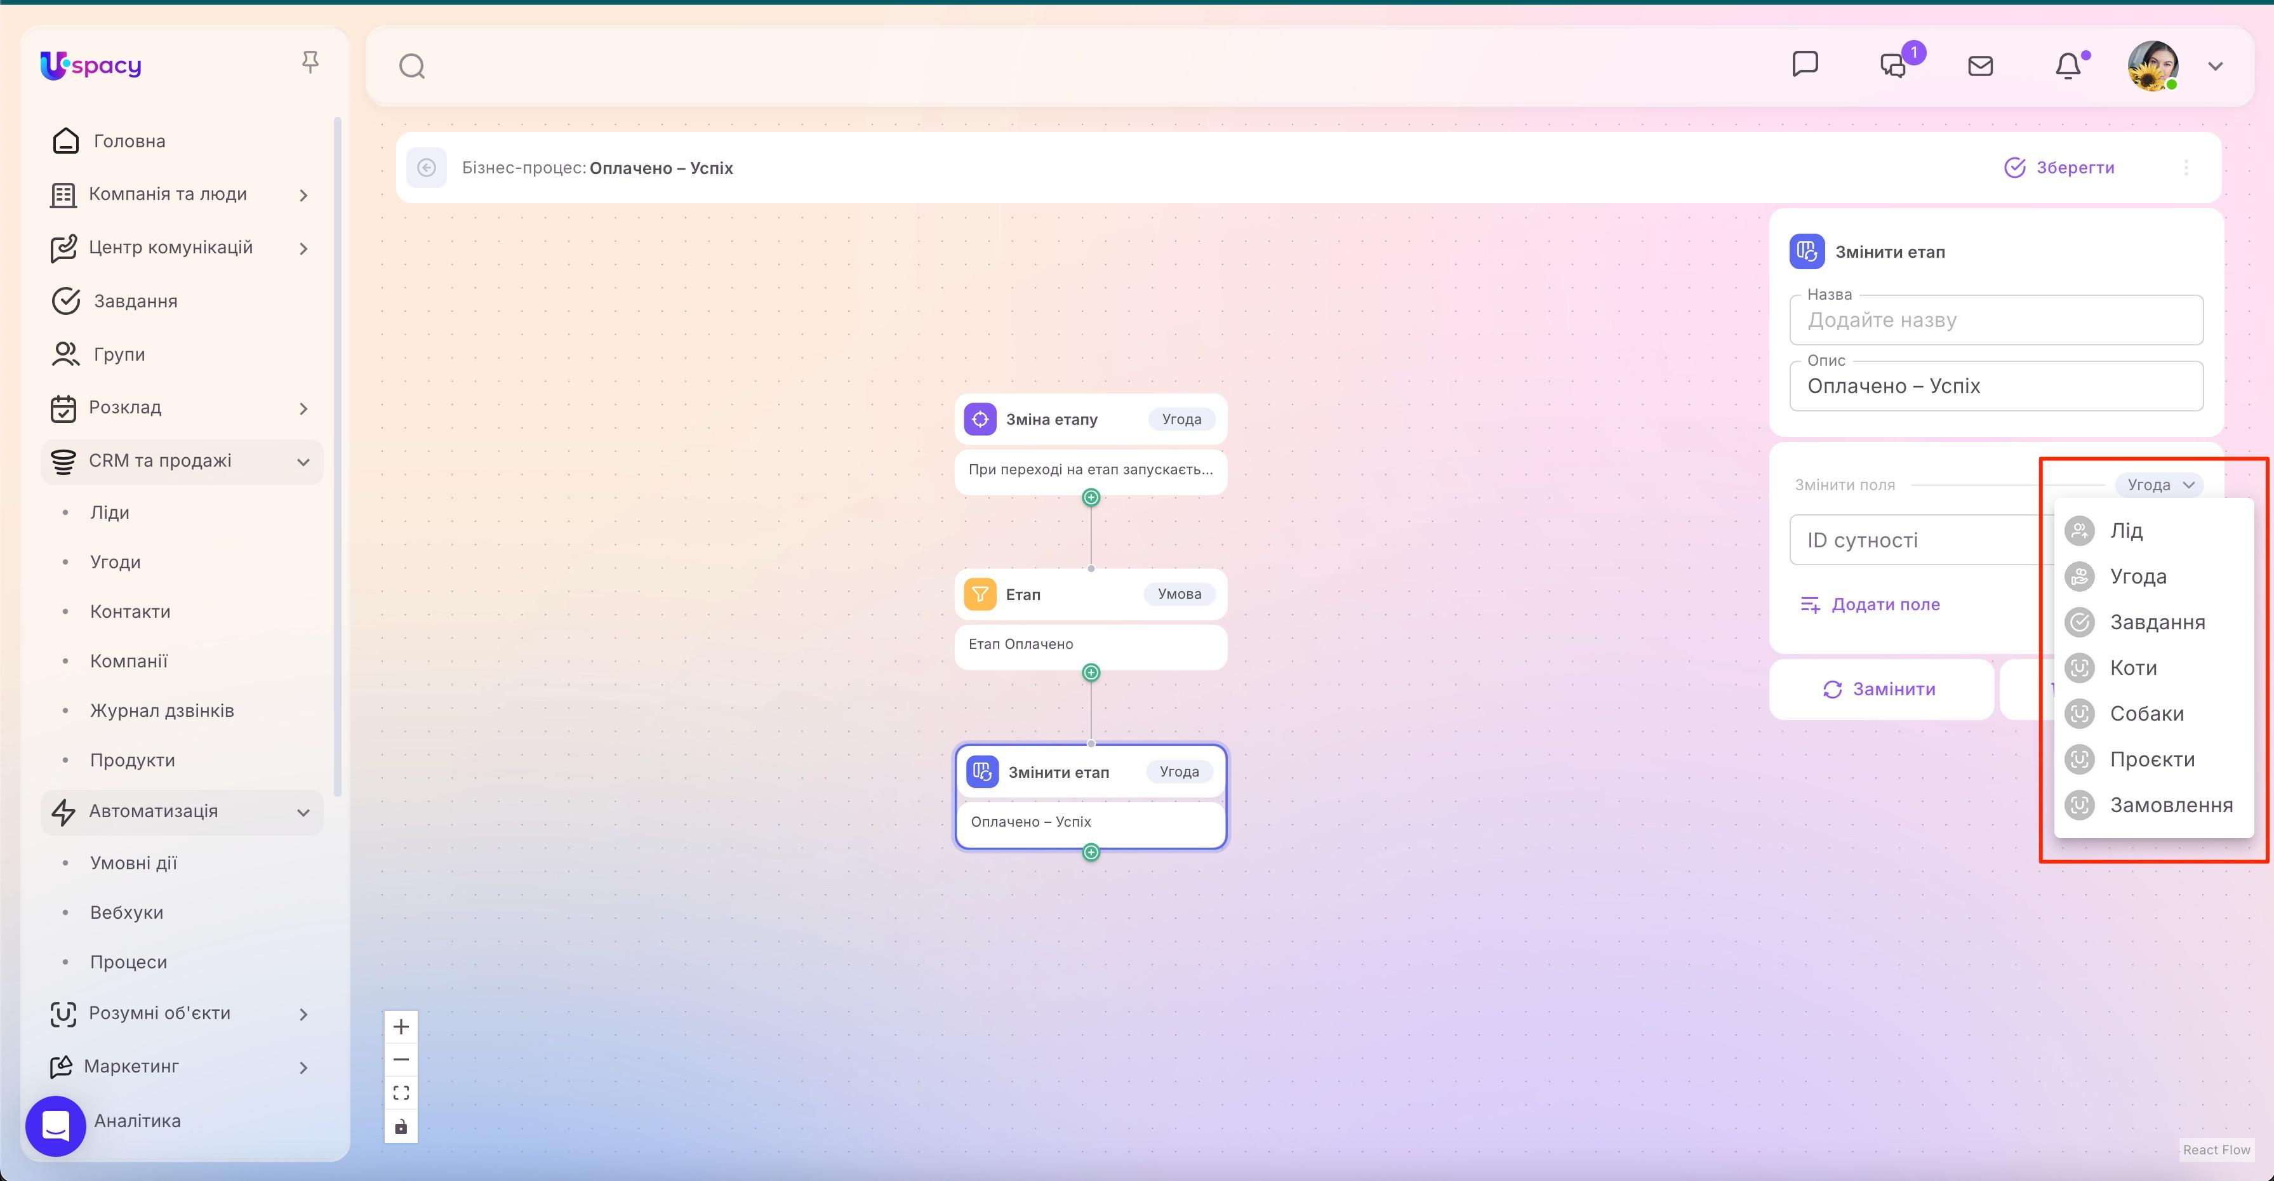Fit the diagram using fullscreen icon
The width and height of the screenshot is (2274, 1181).
(402, 1092)
